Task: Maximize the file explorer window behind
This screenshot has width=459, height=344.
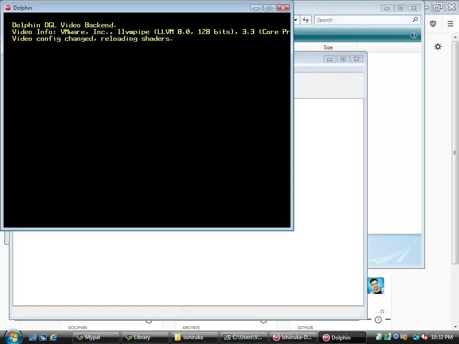Action: [400, 8]
